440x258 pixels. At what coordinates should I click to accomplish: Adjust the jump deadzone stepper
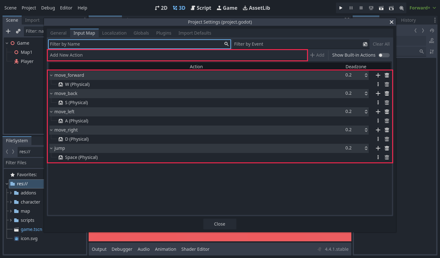click(366, 148)
